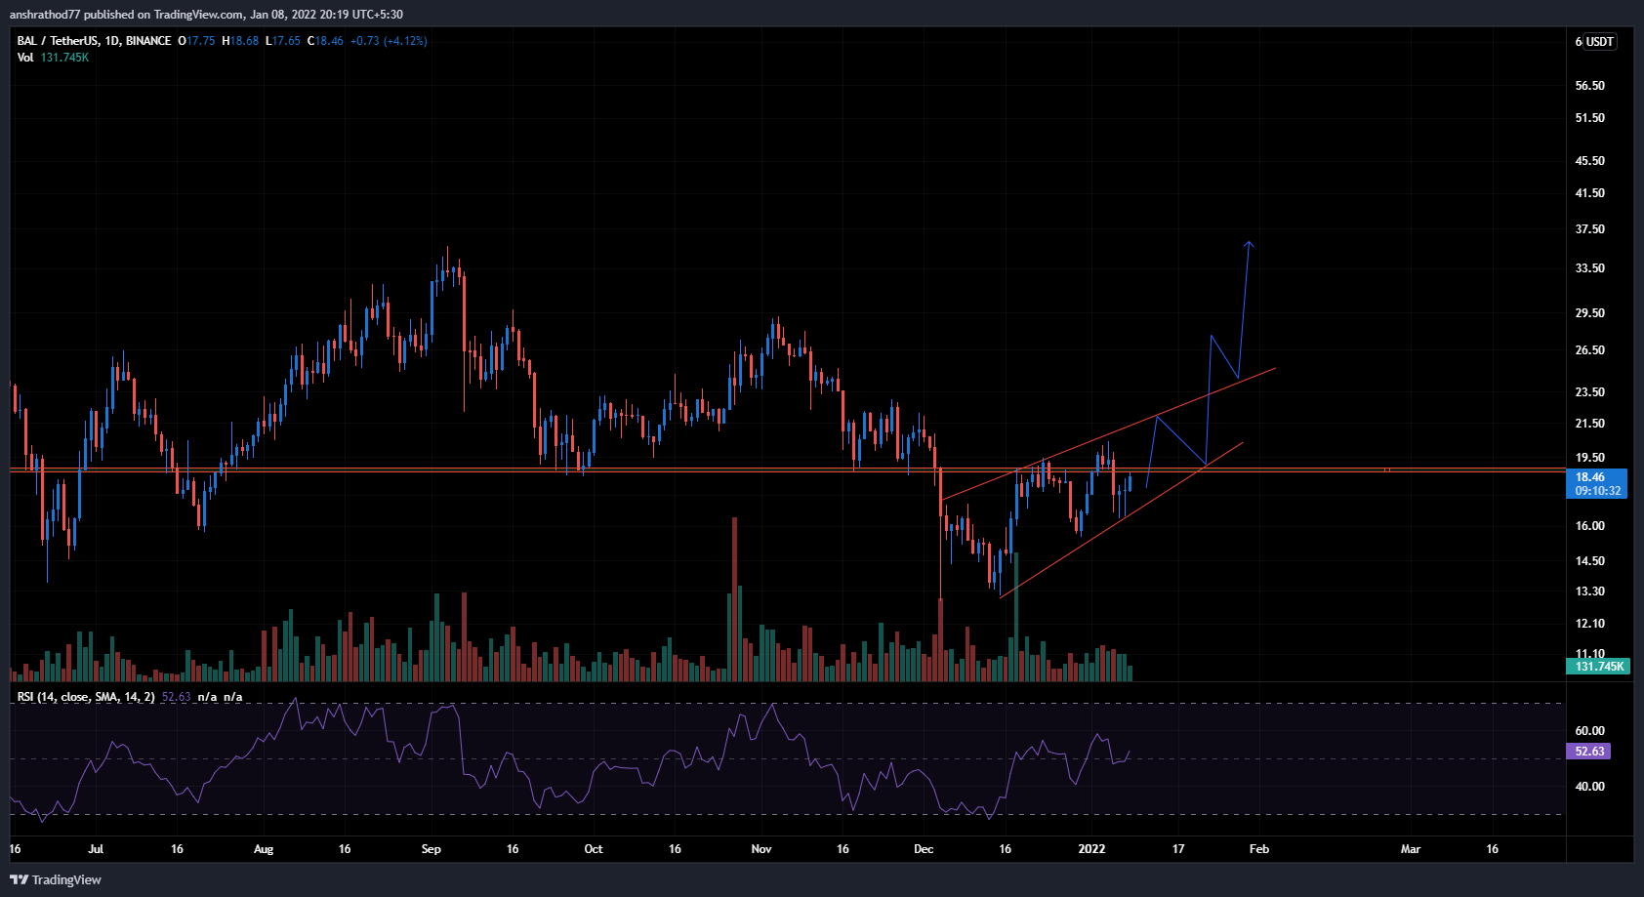Click the Oct label on time axis

[x=594, y=849]
